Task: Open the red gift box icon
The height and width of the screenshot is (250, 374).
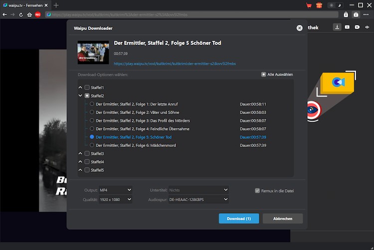Action: tap(319, 5)
